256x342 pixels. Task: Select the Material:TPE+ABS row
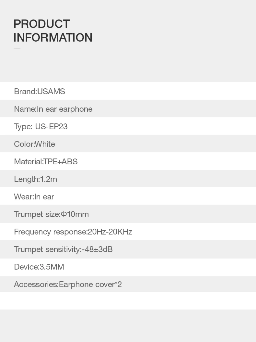(128, 161)
